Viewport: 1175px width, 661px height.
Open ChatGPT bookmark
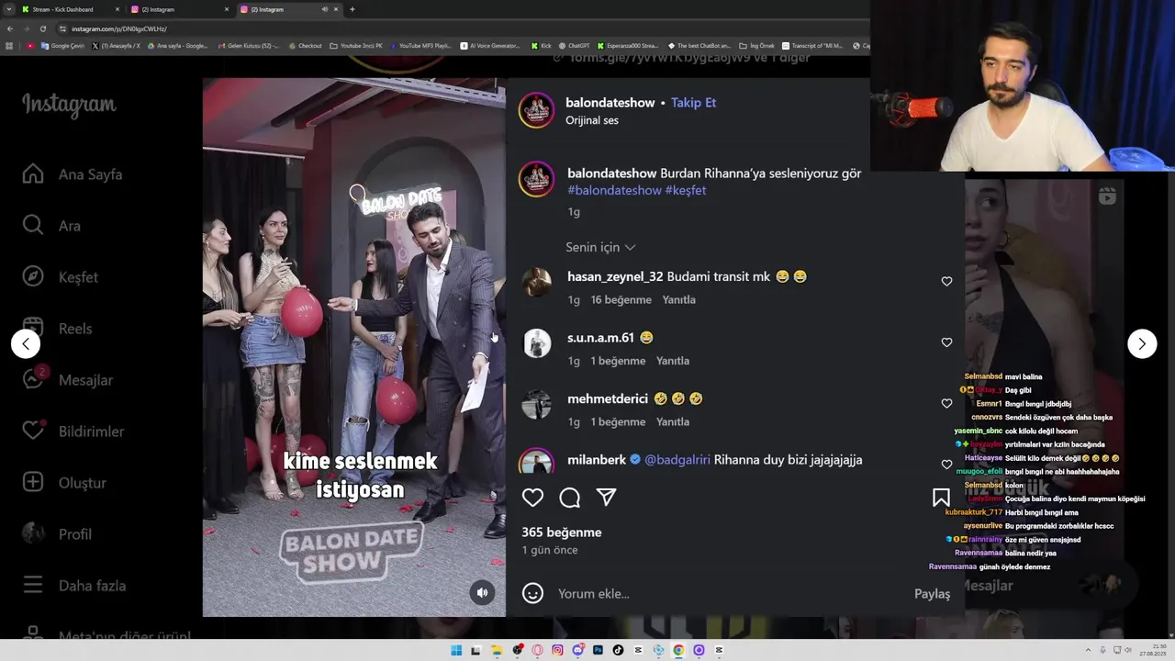coord(574,46)
